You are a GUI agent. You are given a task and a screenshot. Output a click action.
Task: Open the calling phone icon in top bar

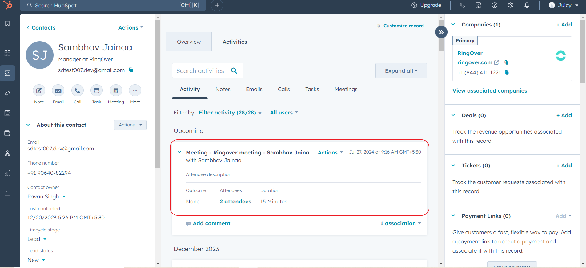click(462, 5)
